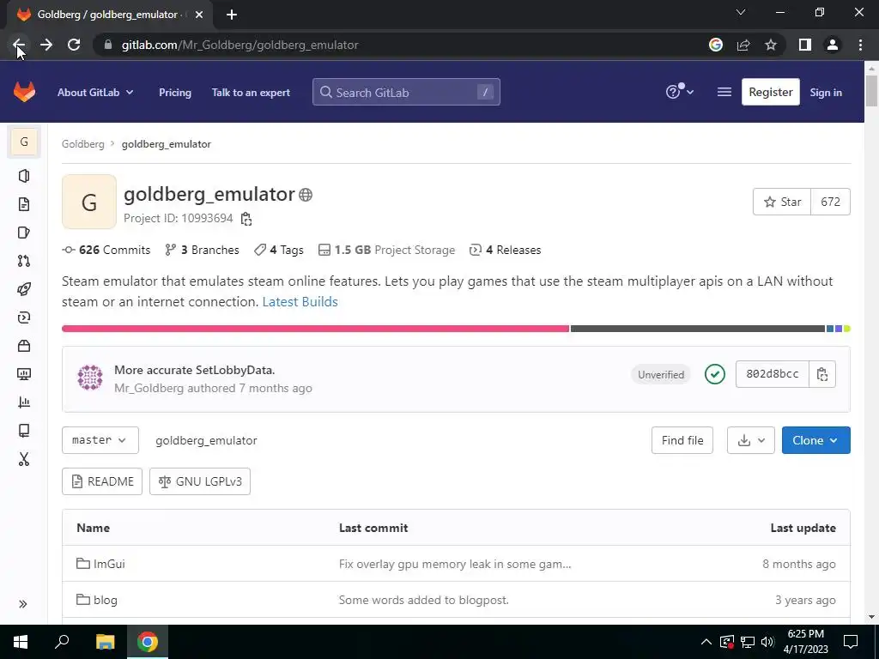Open the download source code dropdown
This screenshot has width=879, height=659.
coord(750,440)
